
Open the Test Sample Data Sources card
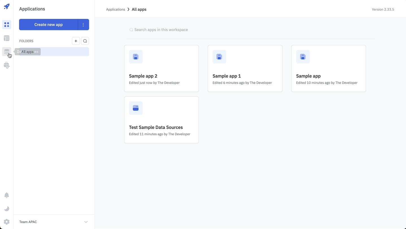(161, 120)
